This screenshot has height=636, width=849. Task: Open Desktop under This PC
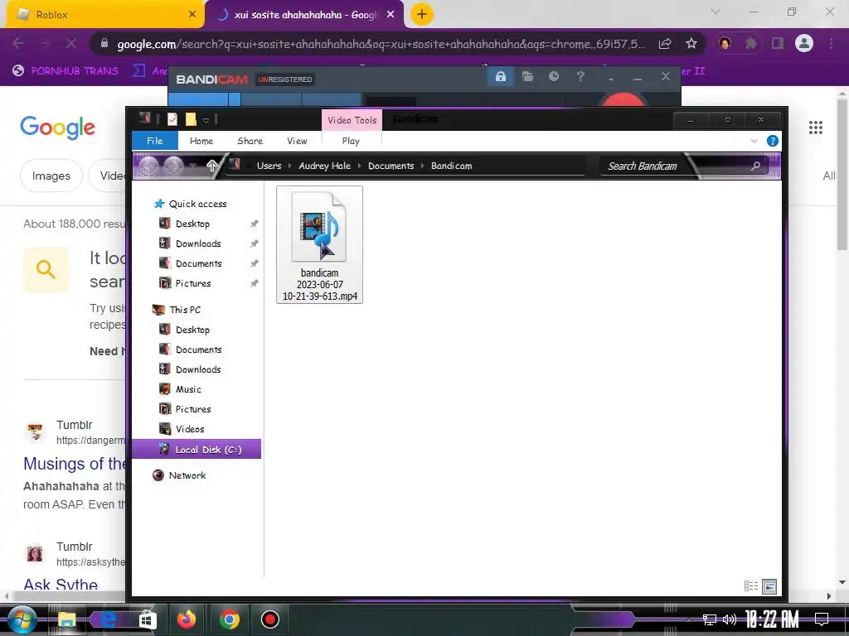[184, 330]
